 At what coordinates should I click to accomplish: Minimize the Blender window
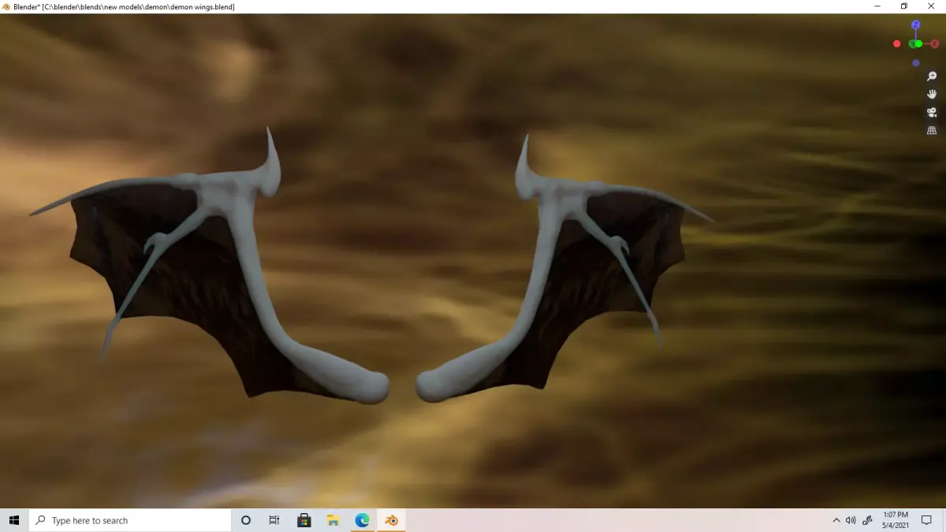pos(877,6)
